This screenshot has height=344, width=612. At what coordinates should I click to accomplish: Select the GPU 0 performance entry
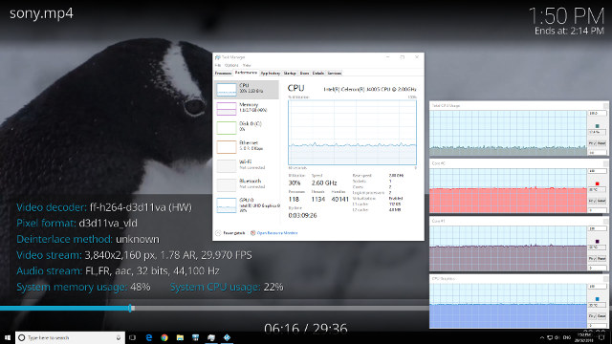(x=247, y=204)
